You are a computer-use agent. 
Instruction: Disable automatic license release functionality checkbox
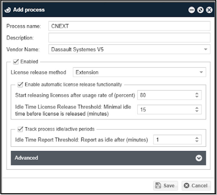(x=20, y=84)
